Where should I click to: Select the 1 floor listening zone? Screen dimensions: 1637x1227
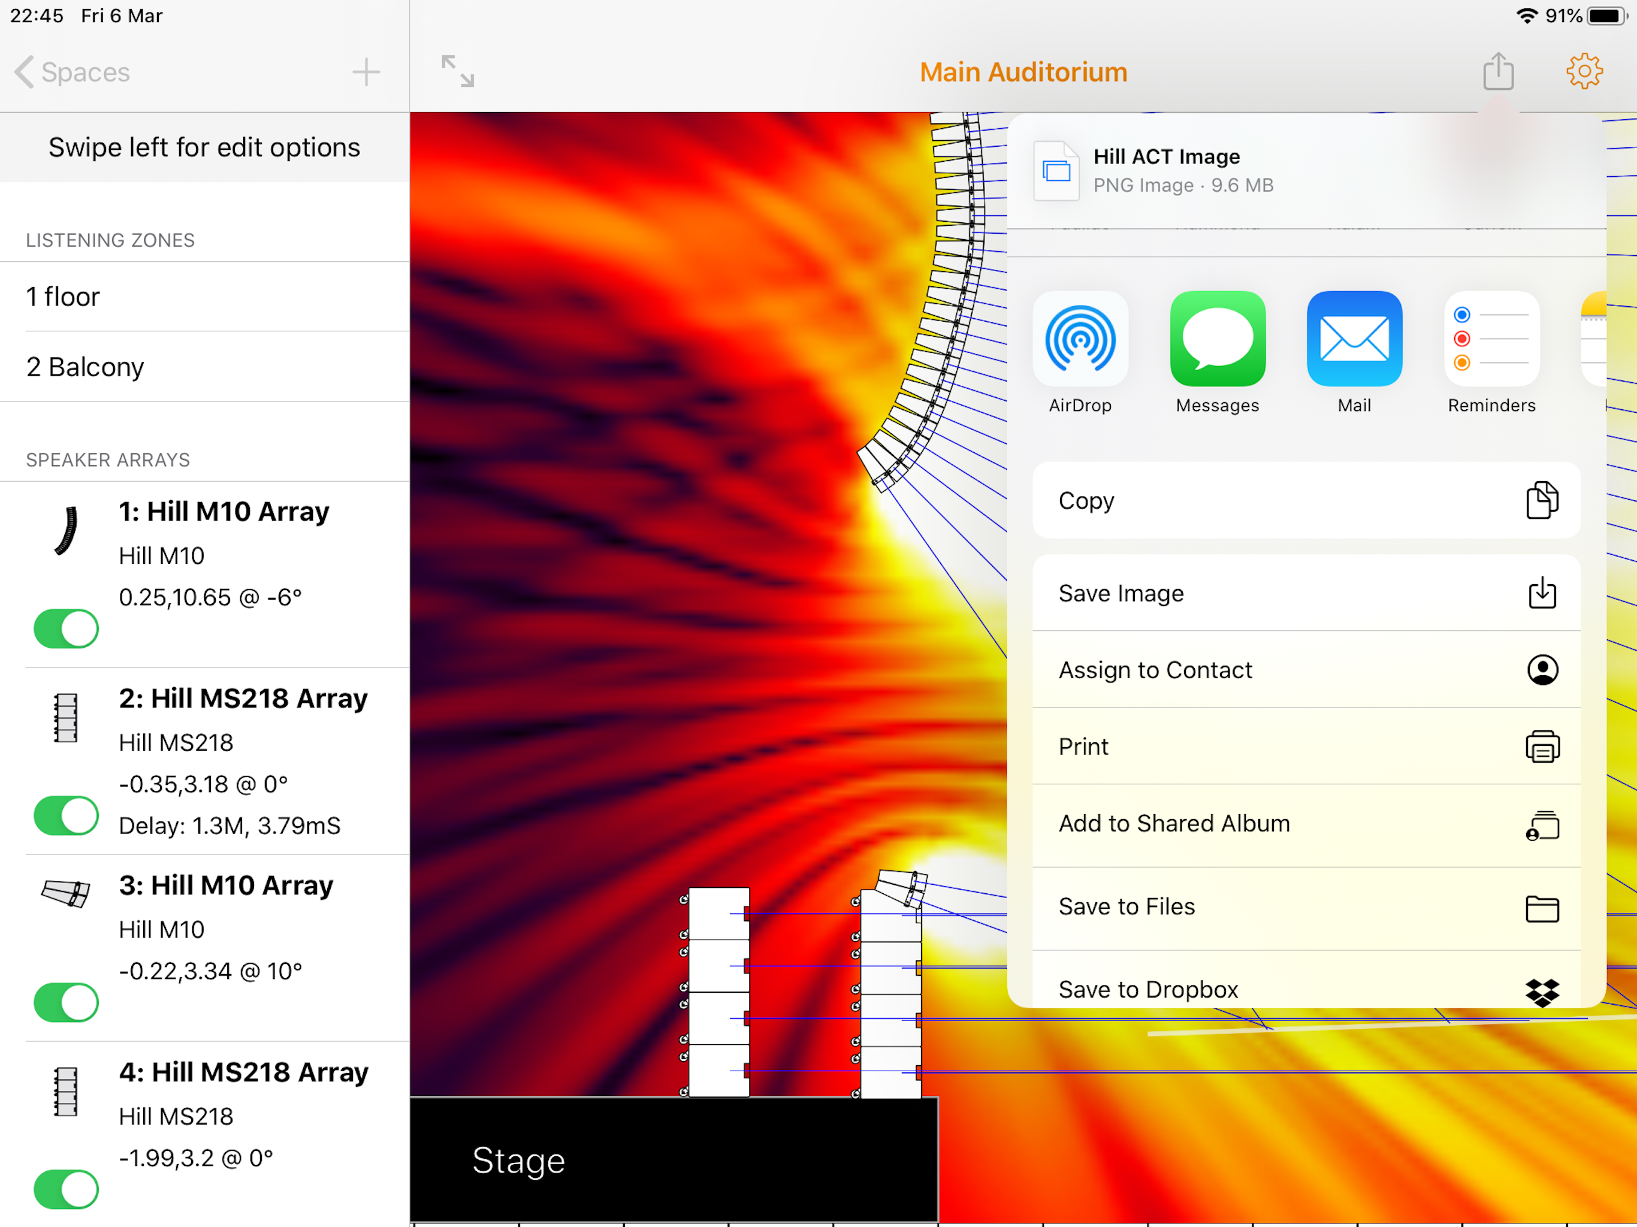204,297
